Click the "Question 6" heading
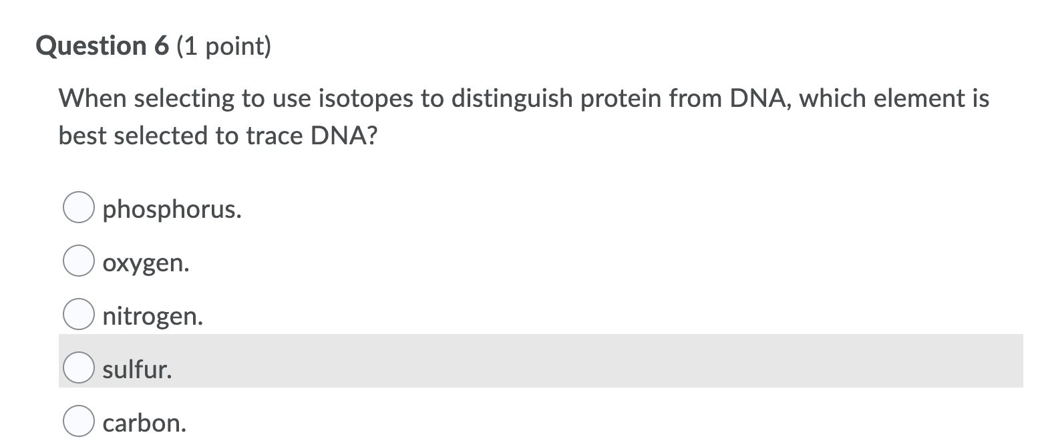The width and height of the screenshot is (1038, 445). (x=104, y=46)
